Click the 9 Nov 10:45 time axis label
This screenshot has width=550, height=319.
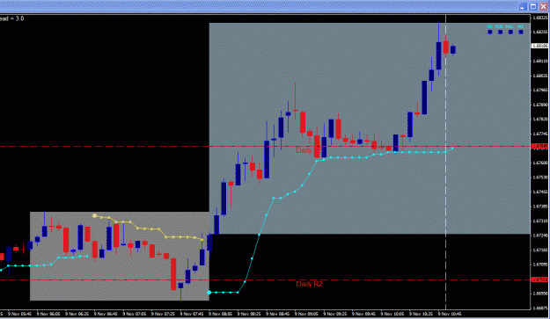[x=450, y=314]
